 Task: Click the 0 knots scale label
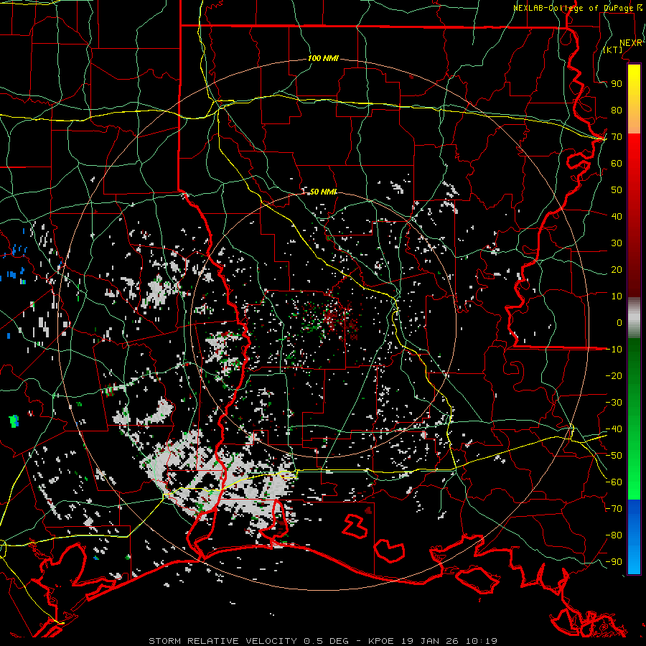pos(619,322)
